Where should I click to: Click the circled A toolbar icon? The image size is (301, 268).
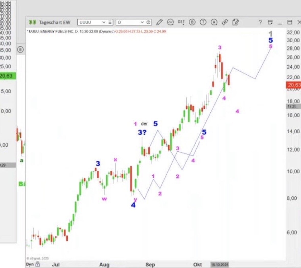pyautogui.click(x=214, y=22)
